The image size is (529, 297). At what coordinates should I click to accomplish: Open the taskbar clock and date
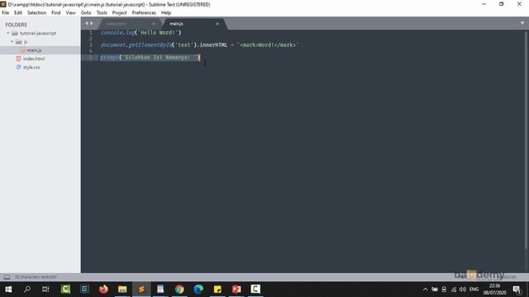pos(494,290)
